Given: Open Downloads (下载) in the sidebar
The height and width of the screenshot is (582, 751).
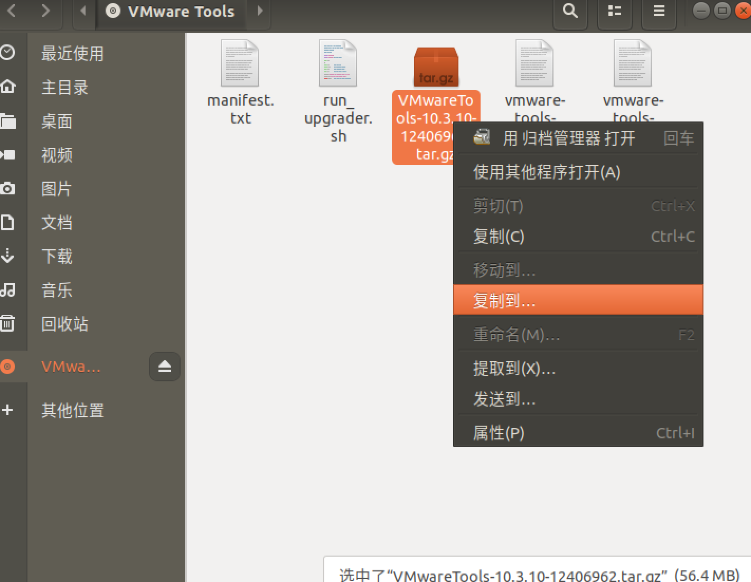Looking at the screenshot, I should (x=92, y=256).
